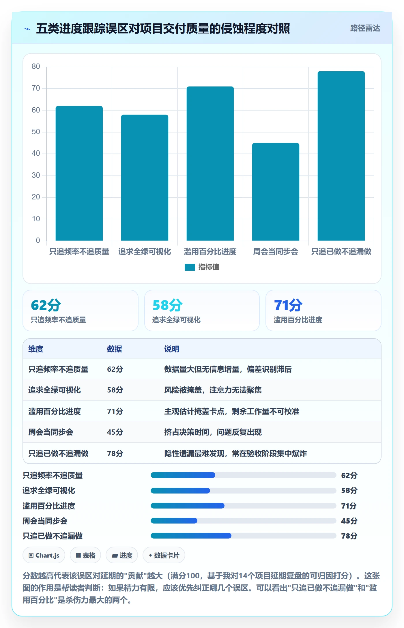Click the 进度 chip's bar icon
This screenshot has width=404, height=628.
click(115, 556)
